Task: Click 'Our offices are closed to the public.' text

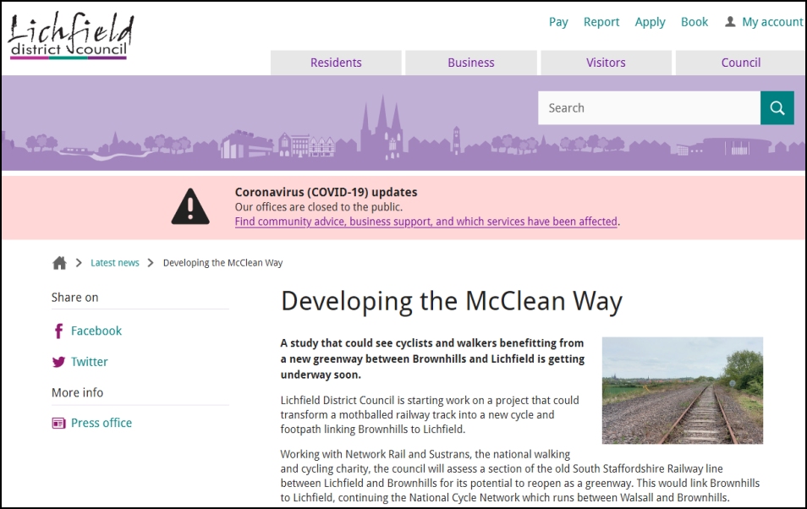Action: click(x=319, y=207)
